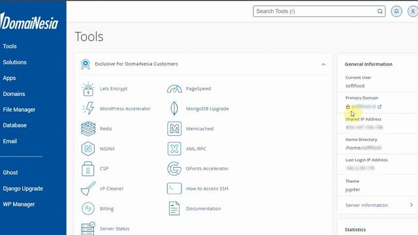
Task: Open the CSP lock icon
Action: click(x=88, y=168)
